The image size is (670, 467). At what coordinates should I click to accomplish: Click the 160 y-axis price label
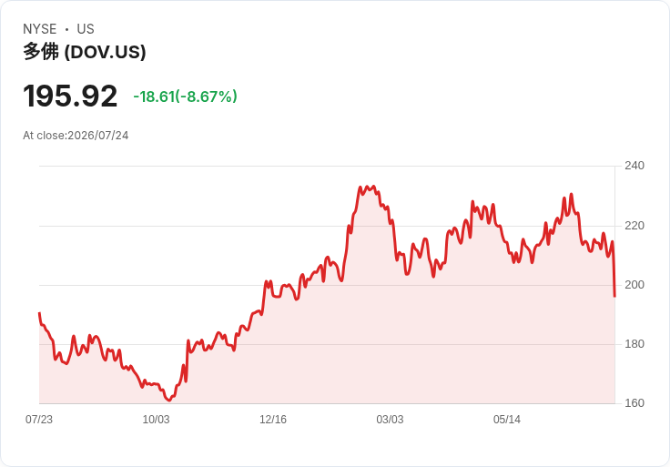click(634, 403)
